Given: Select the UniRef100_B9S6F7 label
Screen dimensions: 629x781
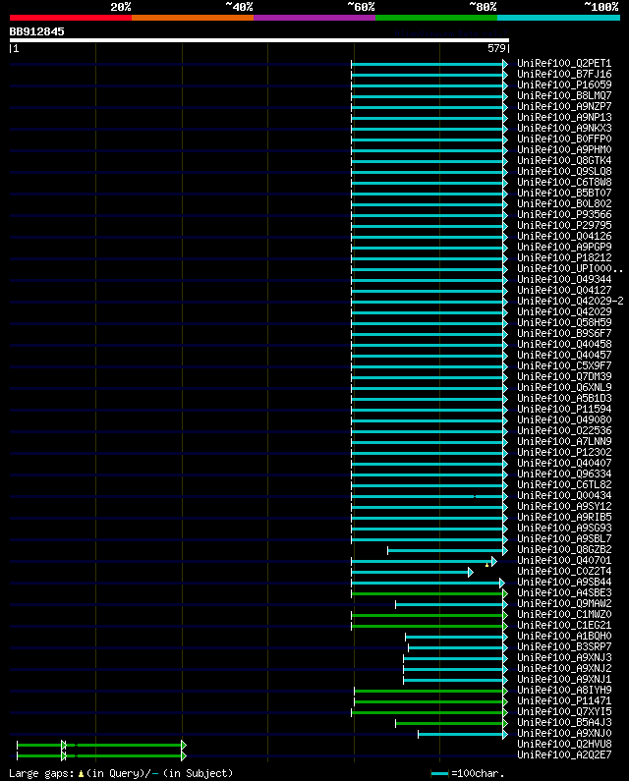Looking at the screenshot, I should pos(564,333).
